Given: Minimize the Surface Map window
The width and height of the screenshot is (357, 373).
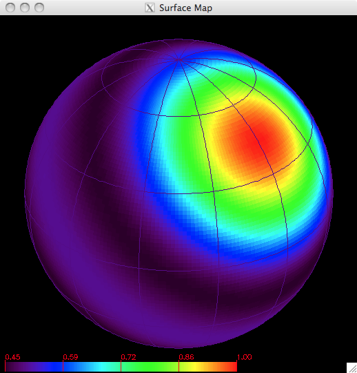Looking at the screenshot, I should pyautogui.click(x=25, y=8).
